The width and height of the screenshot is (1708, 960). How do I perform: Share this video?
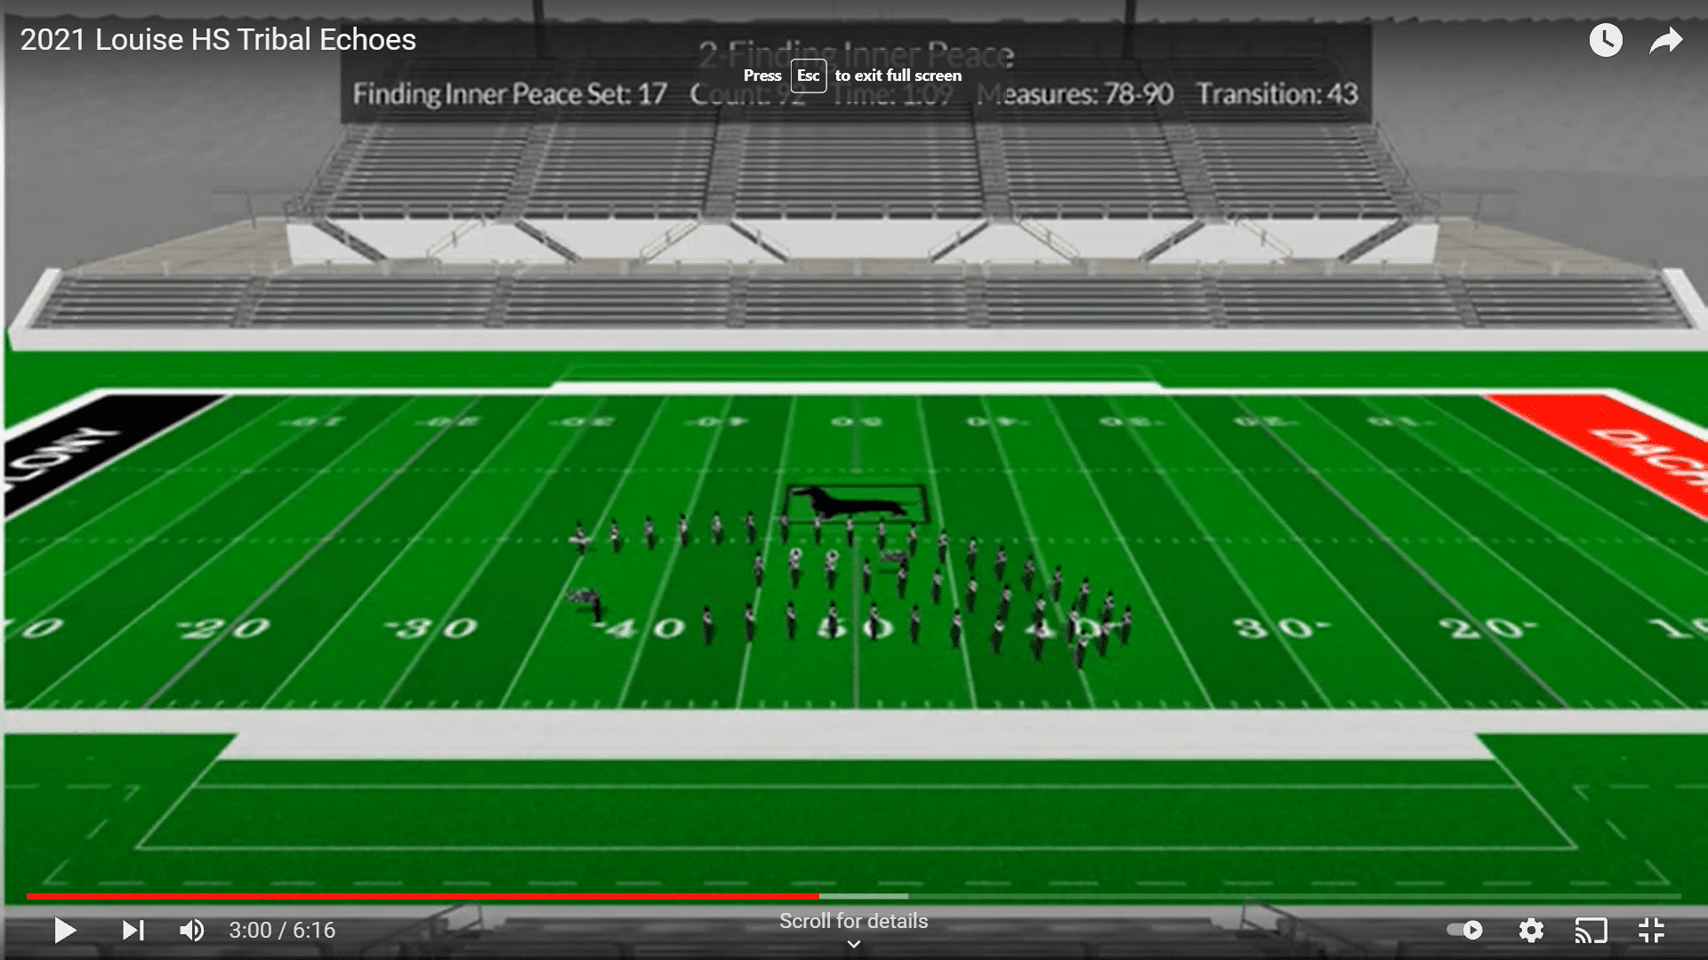[x=1666, y=40]
